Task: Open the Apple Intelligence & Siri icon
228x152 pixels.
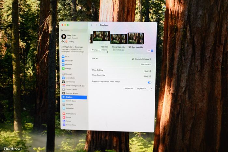Action: (64, 86)
